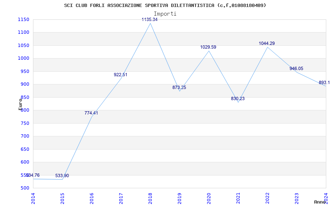
Task: Click the 850 y-axis tick label
Action: click(x=25, y=97)
